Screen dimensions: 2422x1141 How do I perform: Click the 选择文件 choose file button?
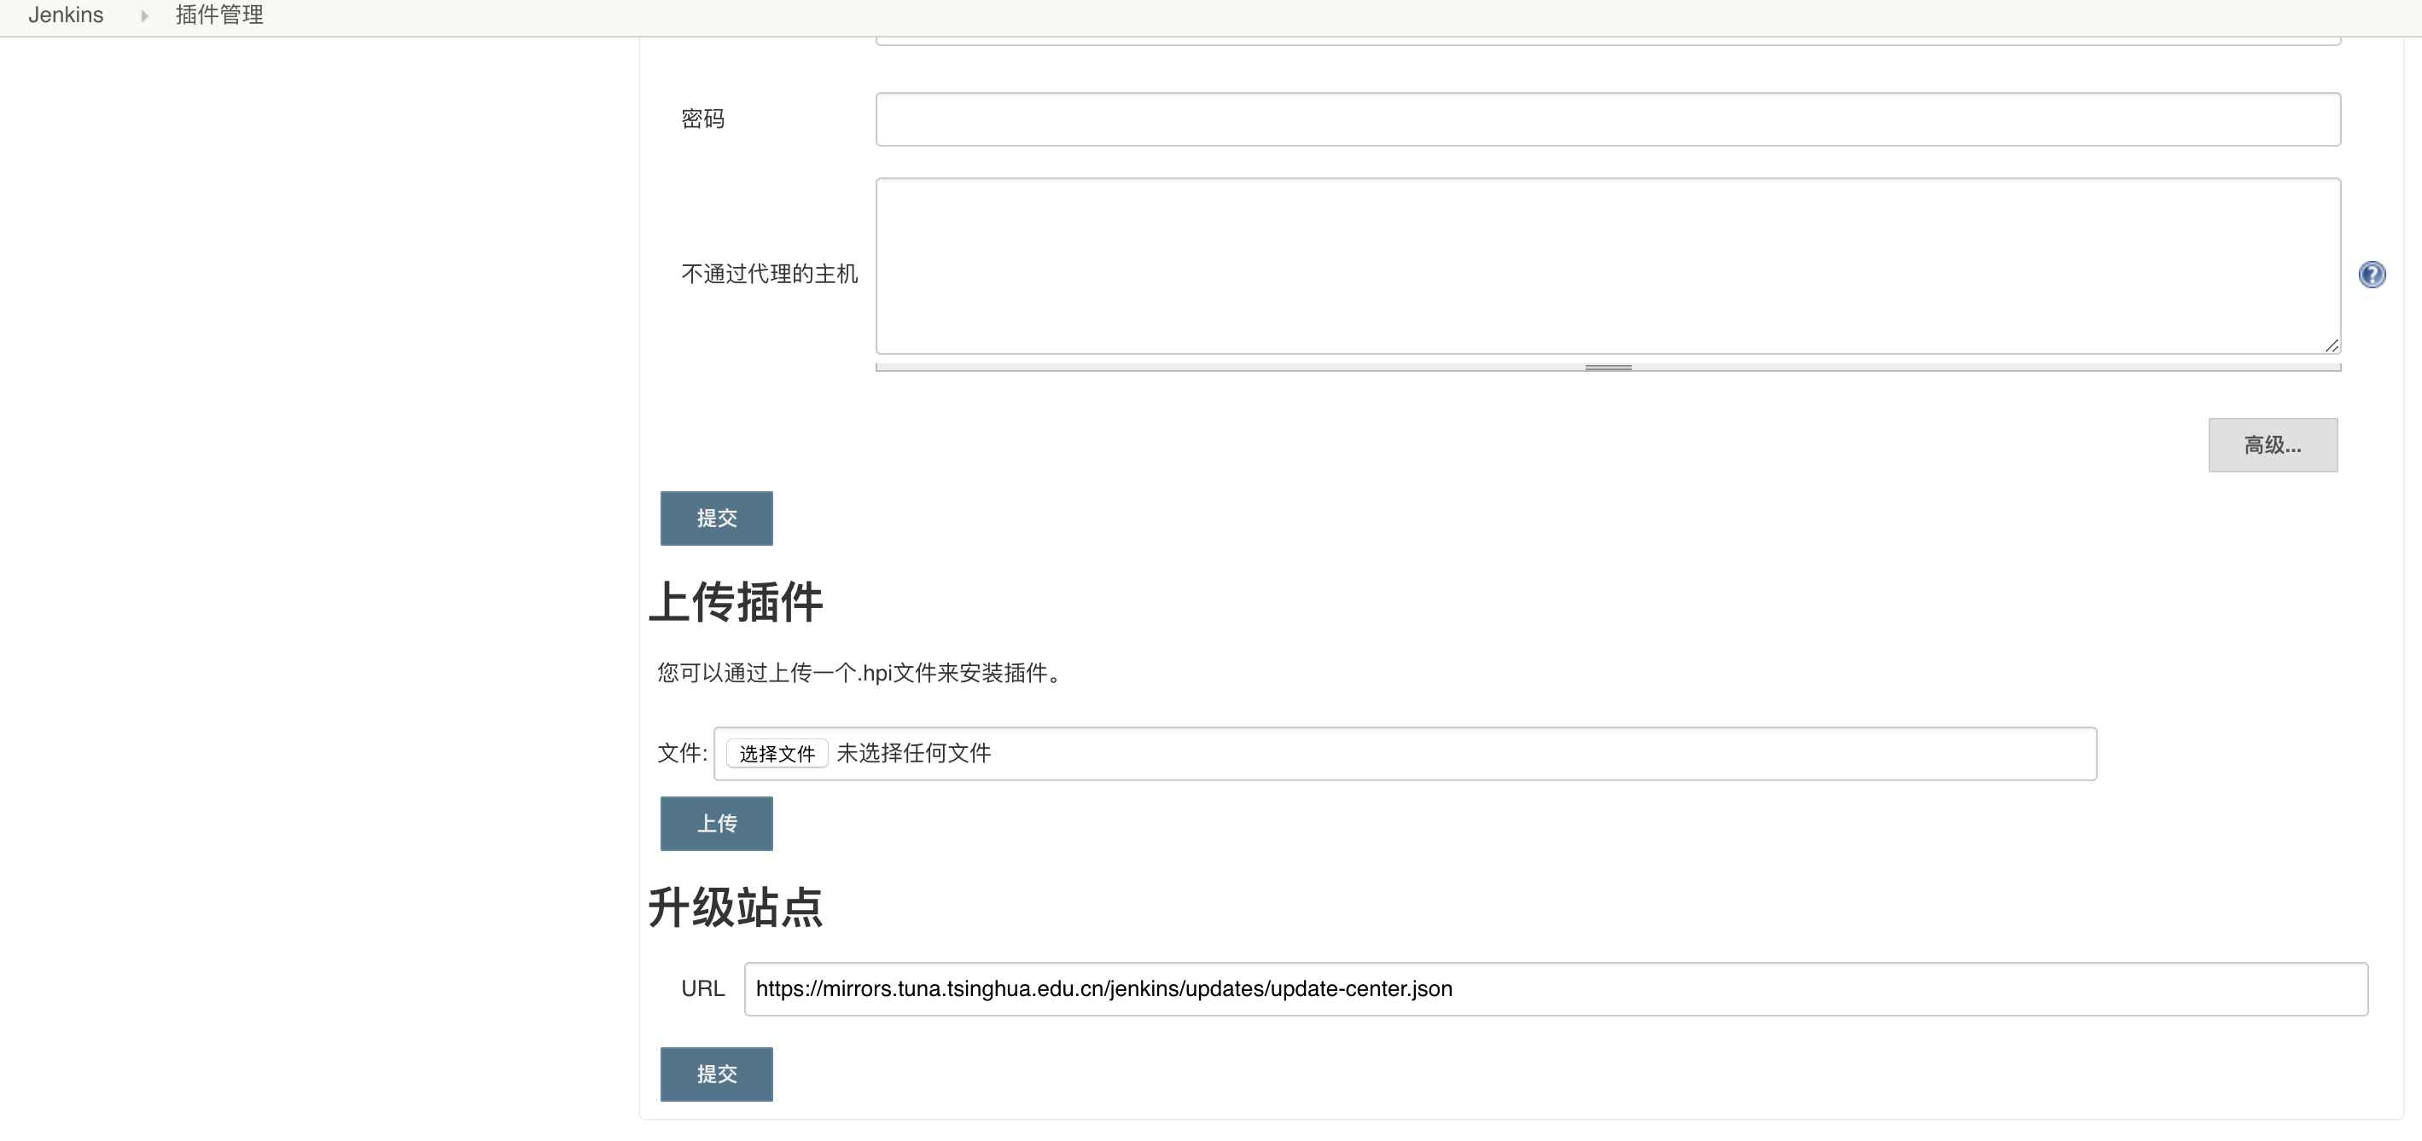point(777,754)
